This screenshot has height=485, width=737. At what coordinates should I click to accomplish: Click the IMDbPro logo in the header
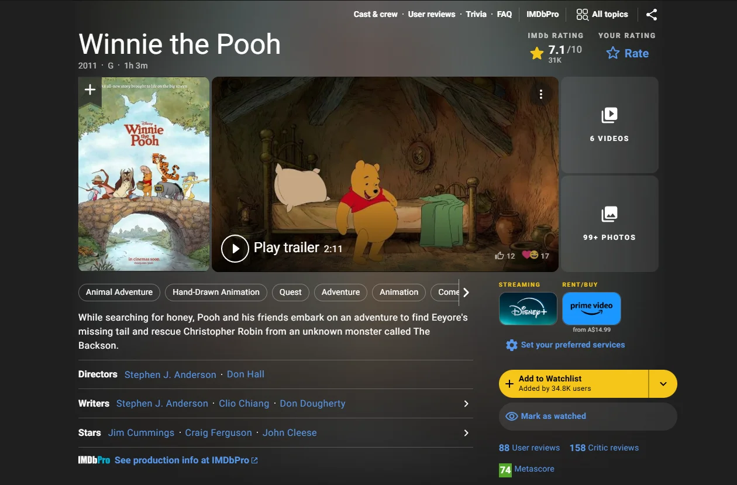pos(542,14)
